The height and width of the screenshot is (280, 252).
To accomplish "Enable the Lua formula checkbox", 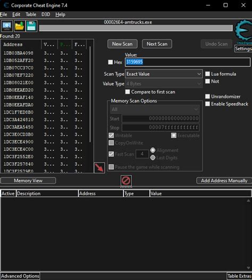I will pyautogui.click(x=207, y=74).
